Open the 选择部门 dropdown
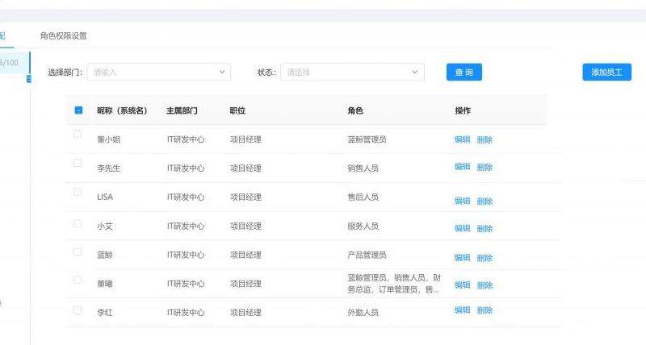The width and height of the screenshot is (646, 345). click(x=158, y=72)
